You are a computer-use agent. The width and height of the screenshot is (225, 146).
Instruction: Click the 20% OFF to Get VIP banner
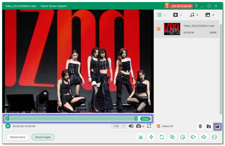pos(182,6)
